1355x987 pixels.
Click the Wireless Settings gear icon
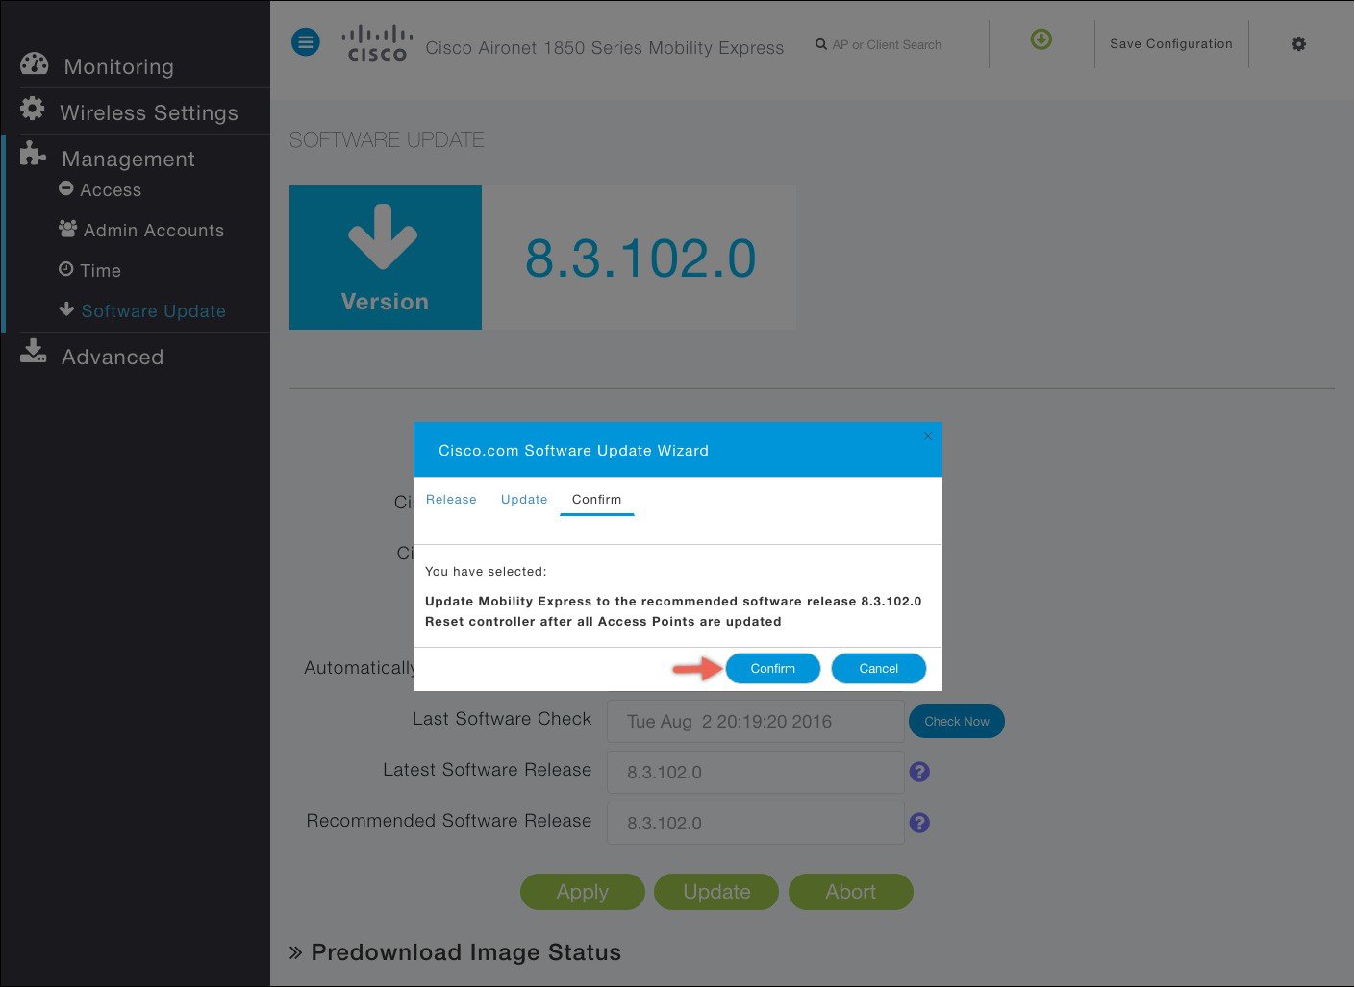(x=33, y=109)
